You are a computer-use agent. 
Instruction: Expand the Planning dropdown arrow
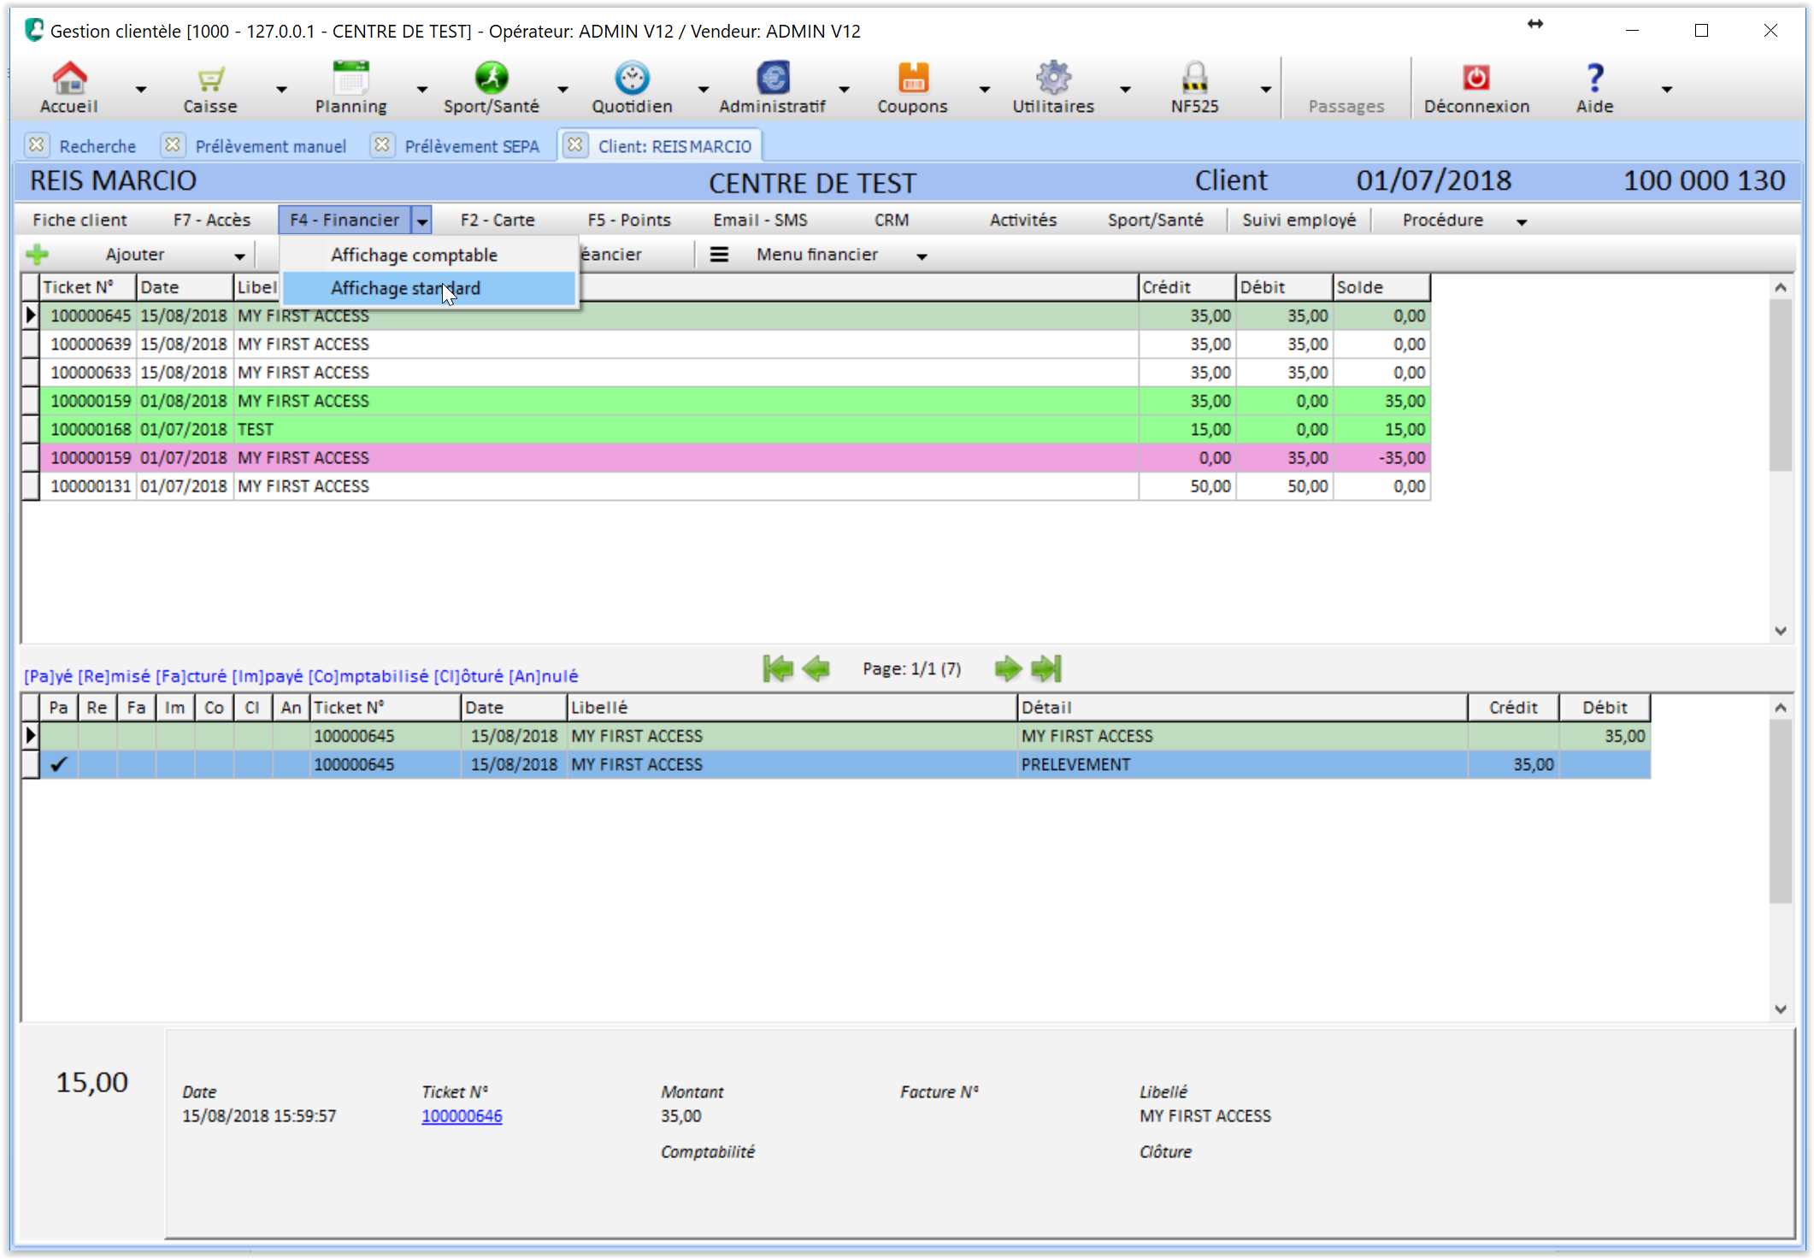click(x=422, y=89)
